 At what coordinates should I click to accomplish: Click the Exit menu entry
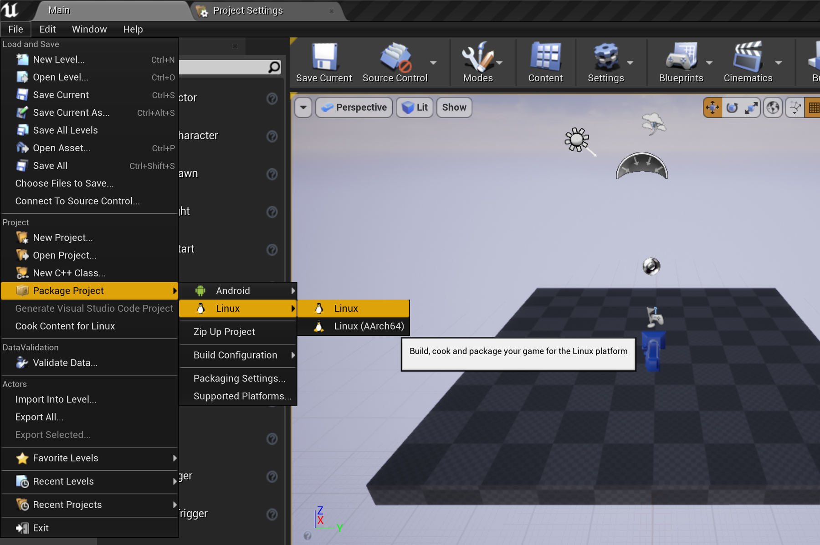tap(89, 528)
